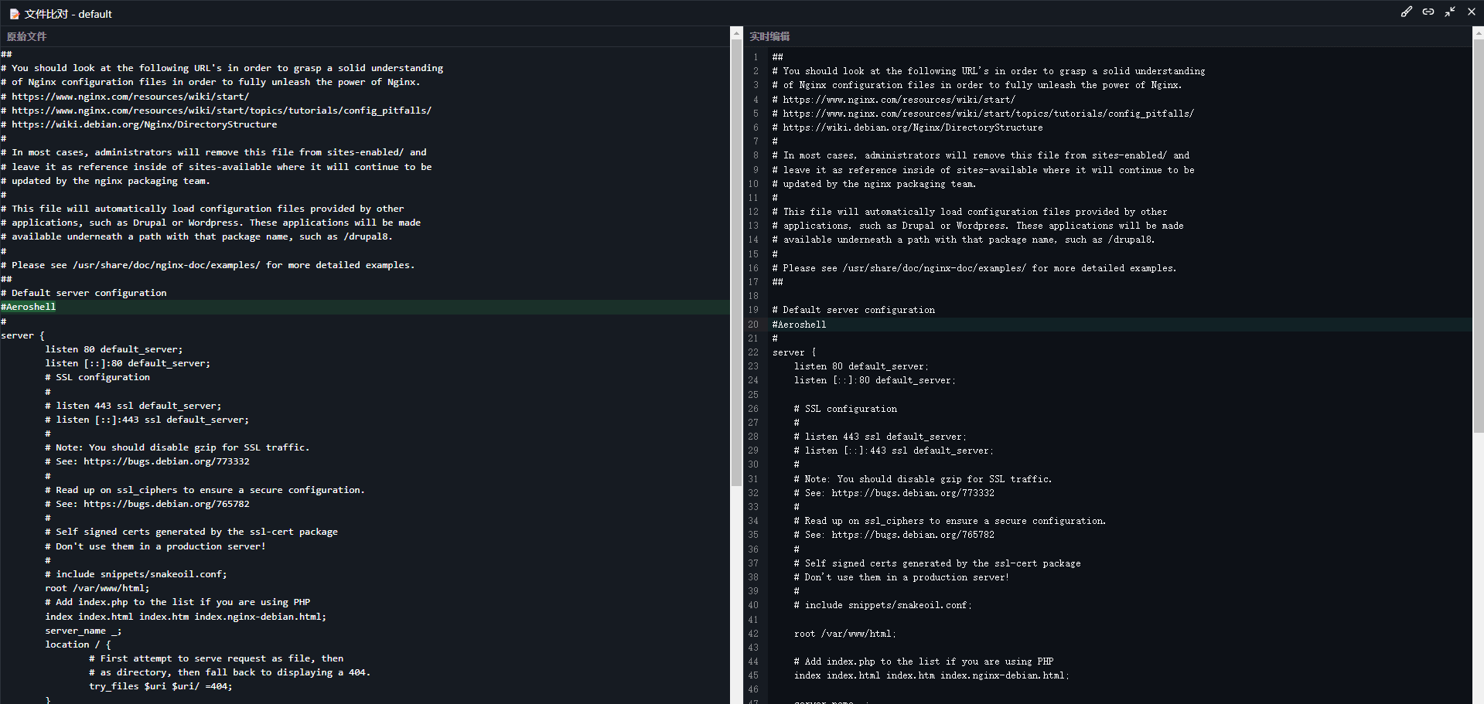The image size is (1484, 704).
Task: Click the shrink window arrows icon
Action: [1450, 12]
